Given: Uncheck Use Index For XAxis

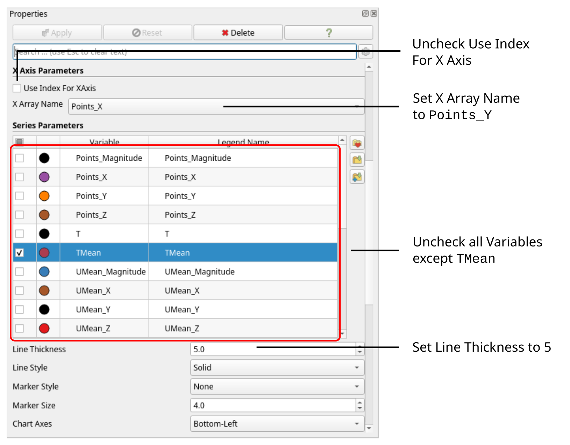Looking at the screenshot, I should (x=17, y=88).
